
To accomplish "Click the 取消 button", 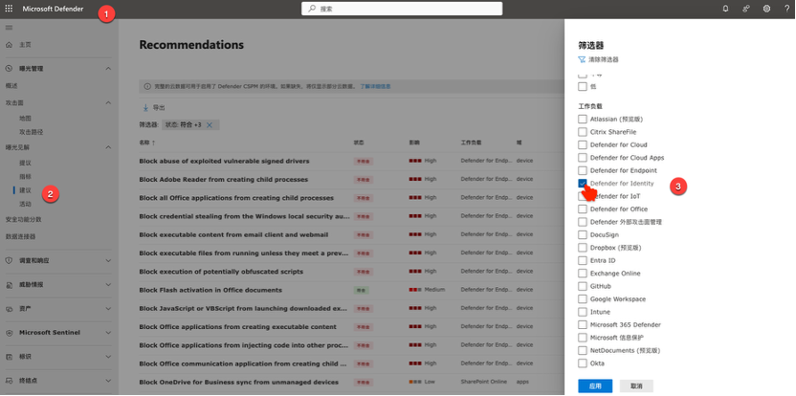I will pos(636,386).
